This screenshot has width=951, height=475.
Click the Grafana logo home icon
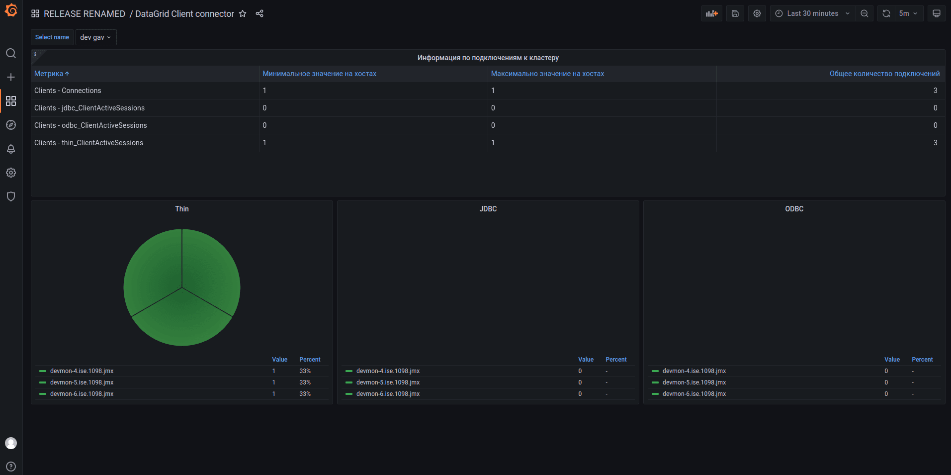(11, 10)
